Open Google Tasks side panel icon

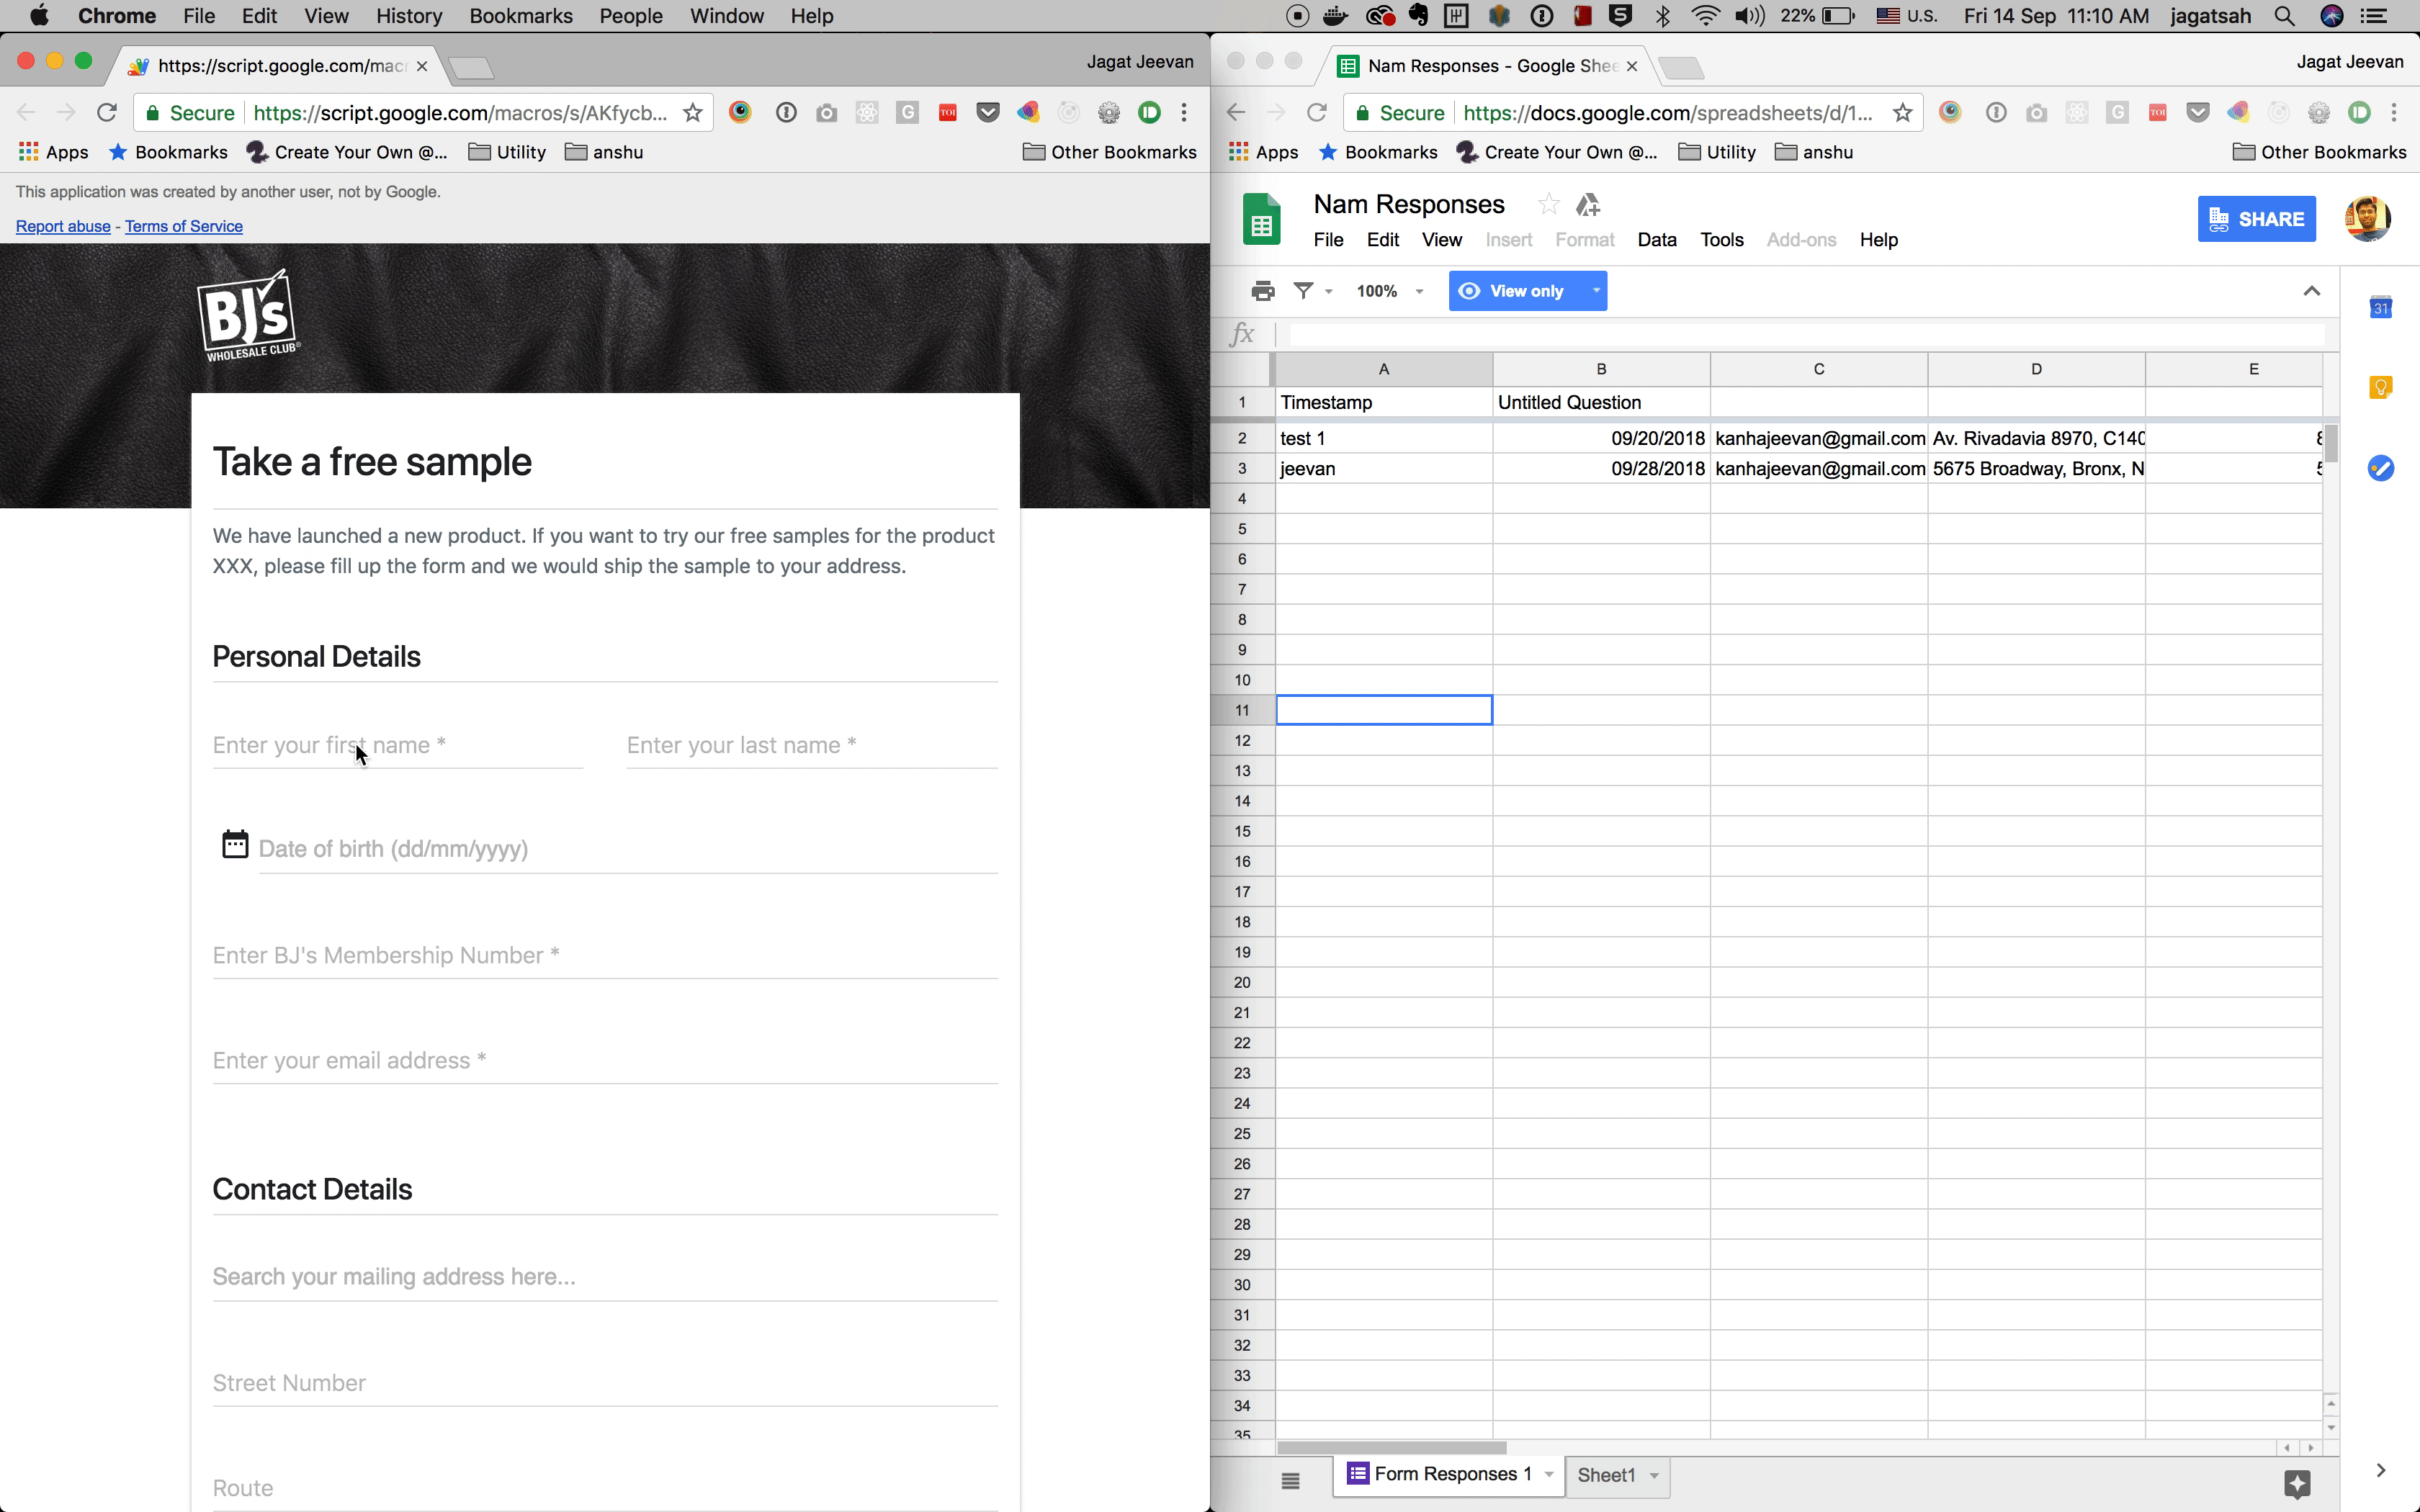click(x=2381, y=467)
